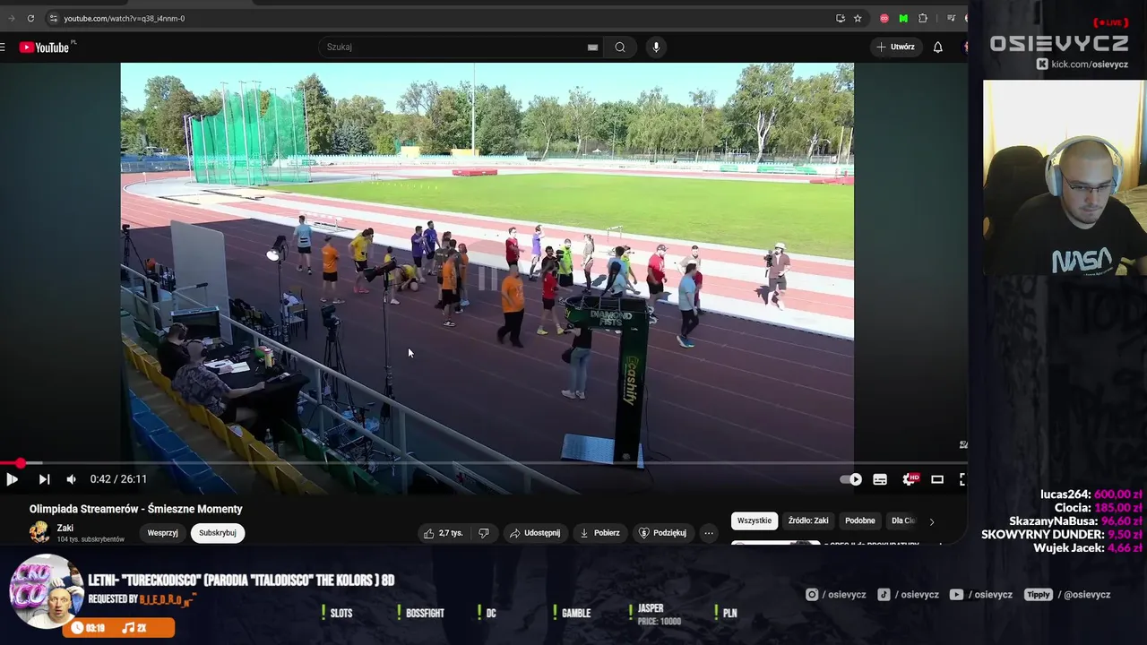Enter fullscreen mode
This screenshot has width=1147, height=645.
[962, 479]
